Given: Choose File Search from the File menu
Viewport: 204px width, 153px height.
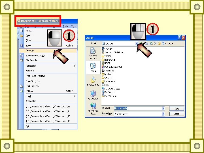Looking at the screenshot, I should 48,60.
